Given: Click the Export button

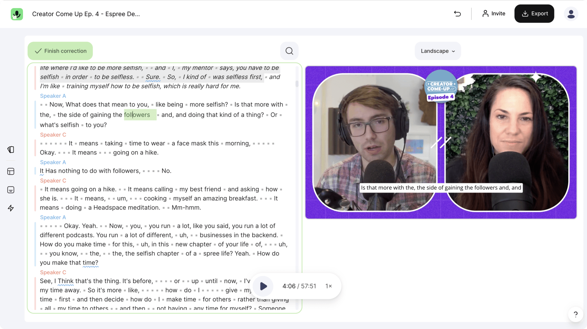Looking at the screenshot, I should click(x=534, y=14).
